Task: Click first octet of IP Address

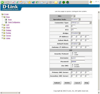Action: click(73, 37)
